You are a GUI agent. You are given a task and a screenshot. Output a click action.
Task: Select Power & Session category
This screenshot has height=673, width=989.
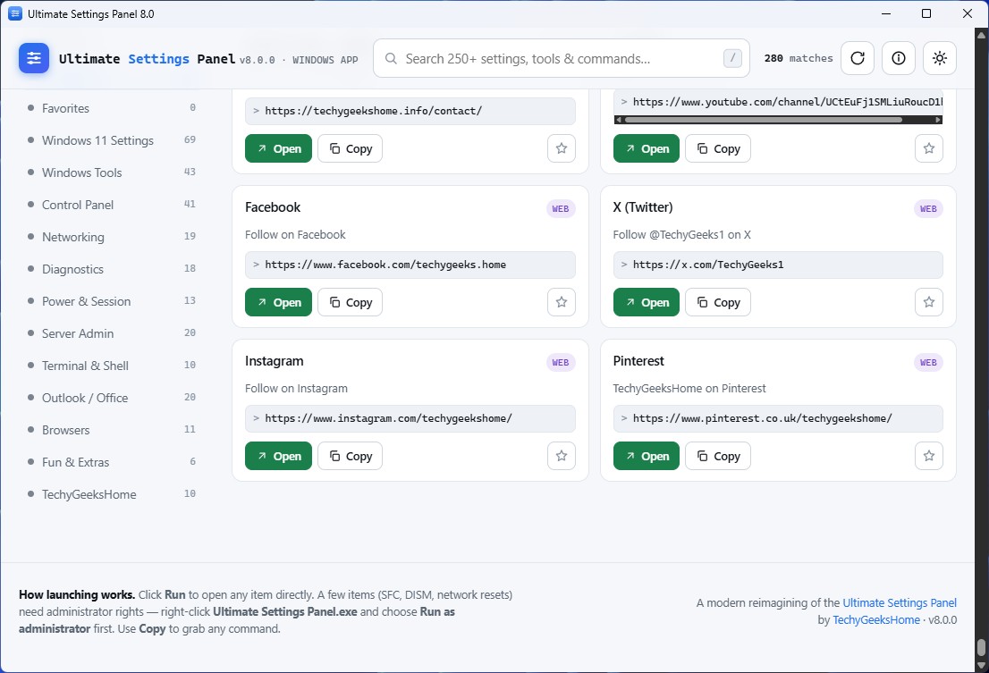(112, 300)
